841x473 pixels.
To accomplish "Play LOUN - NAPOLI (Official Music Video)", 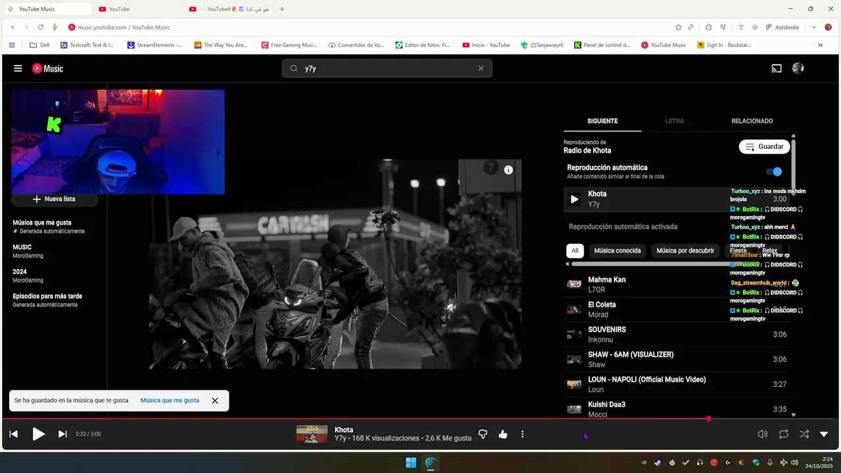I will point(677,384).
